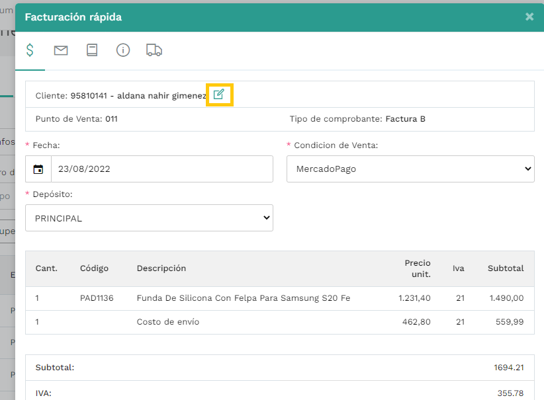Show the information circle tab
The height and width of the screenshot is (400, 544).
click(x=123, y=50)
